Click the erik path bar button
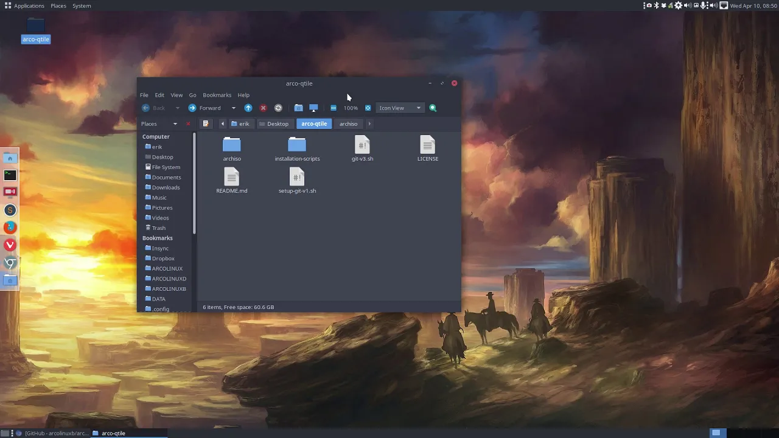 [240, 123]
